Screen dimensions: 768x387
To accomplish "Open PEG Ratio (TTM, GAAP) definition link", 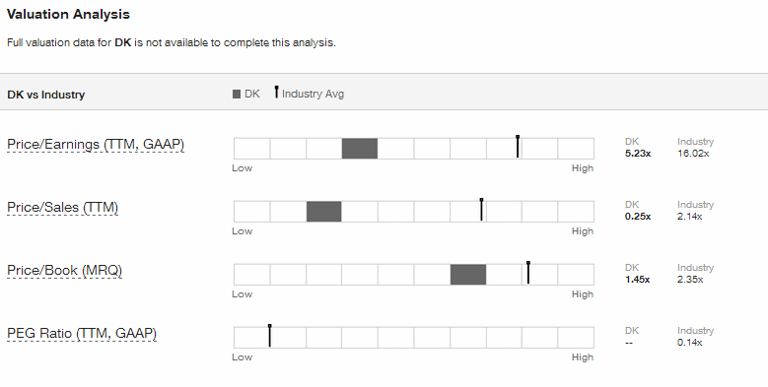I will point(82,334).
